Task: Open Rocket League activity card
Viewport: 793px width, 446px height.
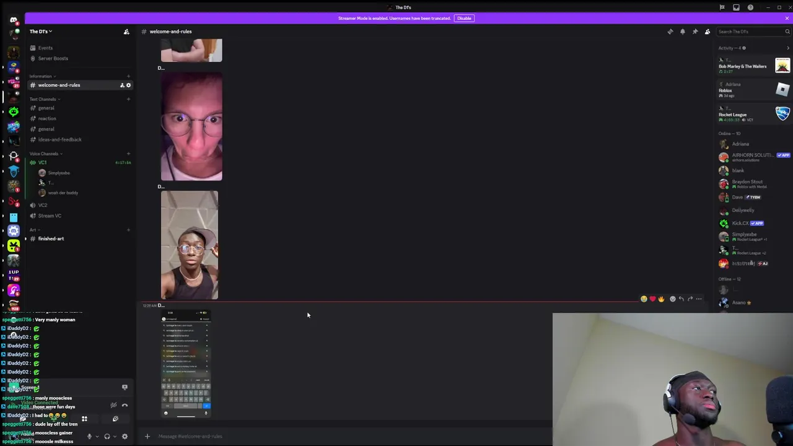Action: 754,113
